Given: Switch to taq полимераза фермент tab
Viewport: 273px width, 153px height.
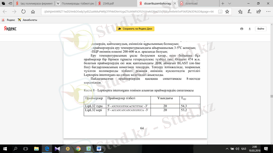Looking at the screenshot, I should (34, 3).
